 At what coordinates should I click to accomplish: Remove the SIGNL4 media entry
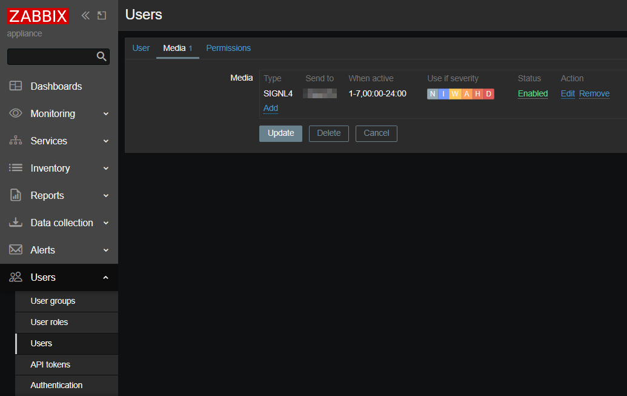(594, 93)
